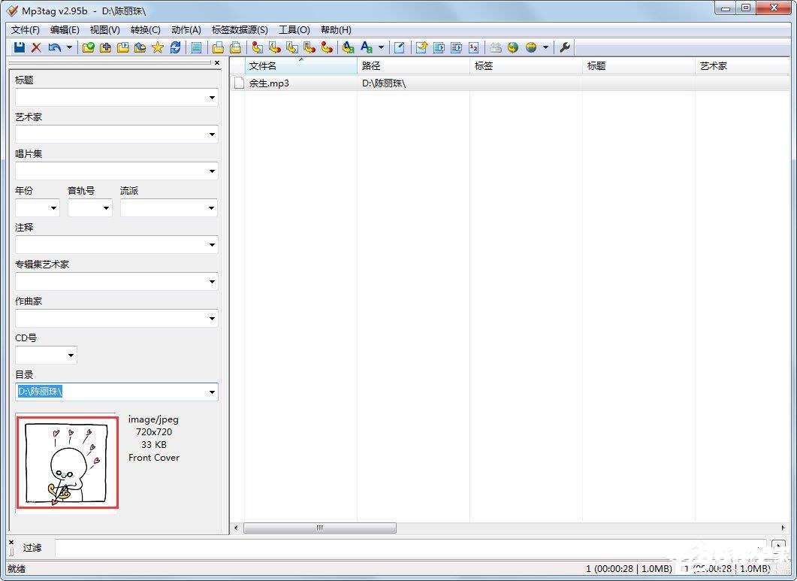The height and width of the screenshot is (581, 797).
Task: Close the filter bar with its X
Action: click(x=11, y=543)
